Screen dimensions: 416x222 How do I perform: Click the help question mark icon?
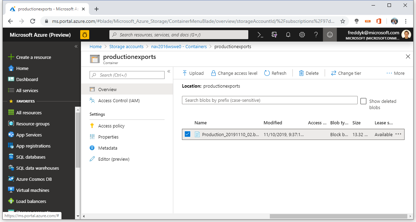pos(316,35)
